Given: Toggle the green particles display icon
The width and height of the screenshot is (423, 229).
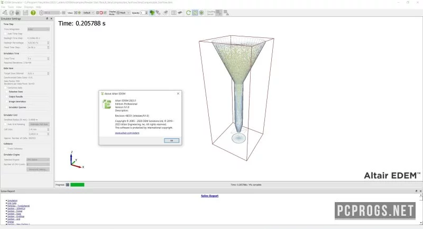Looking at the screenshot, I should point(152,13).
